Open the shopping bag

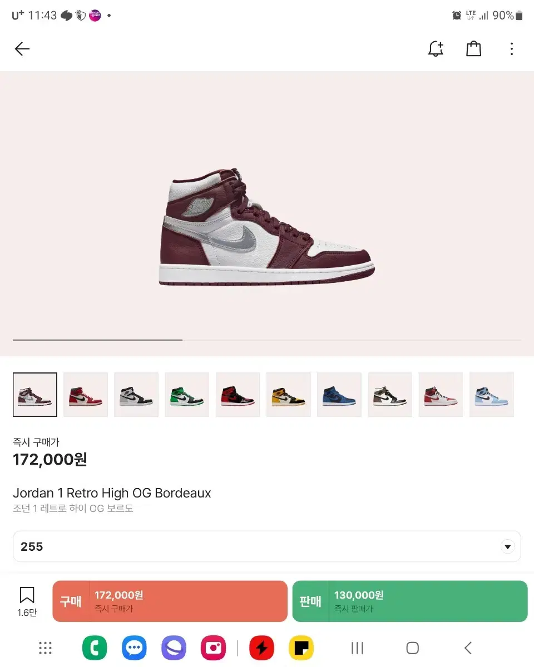pyautogui.click(x=473, y=48)
